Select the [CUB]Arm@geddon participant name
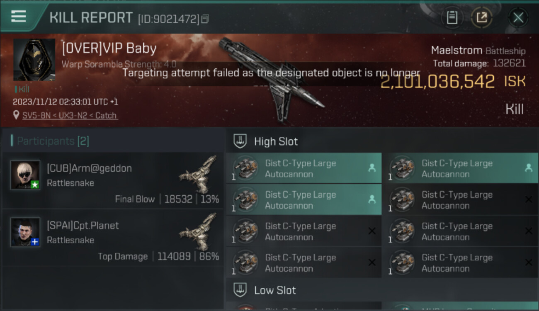Viewport: 539px width, 311px height. click(89, 168)
